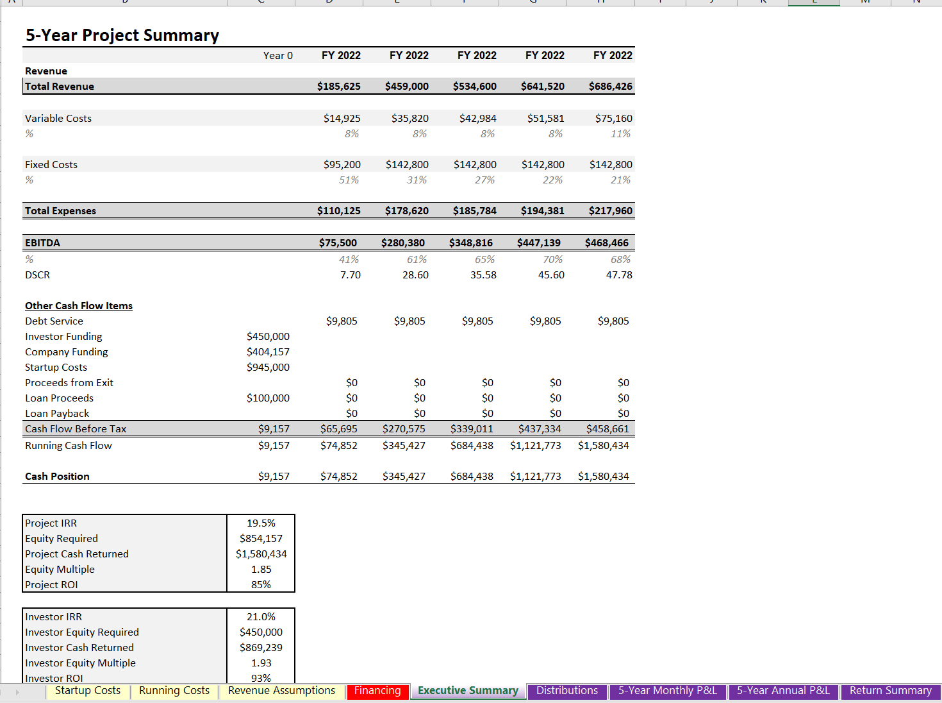The width and height of the screenshot is (942, 703).
Task: Select the Cash Position $1,580,434 cell
Action: click(x=604, y=477)
